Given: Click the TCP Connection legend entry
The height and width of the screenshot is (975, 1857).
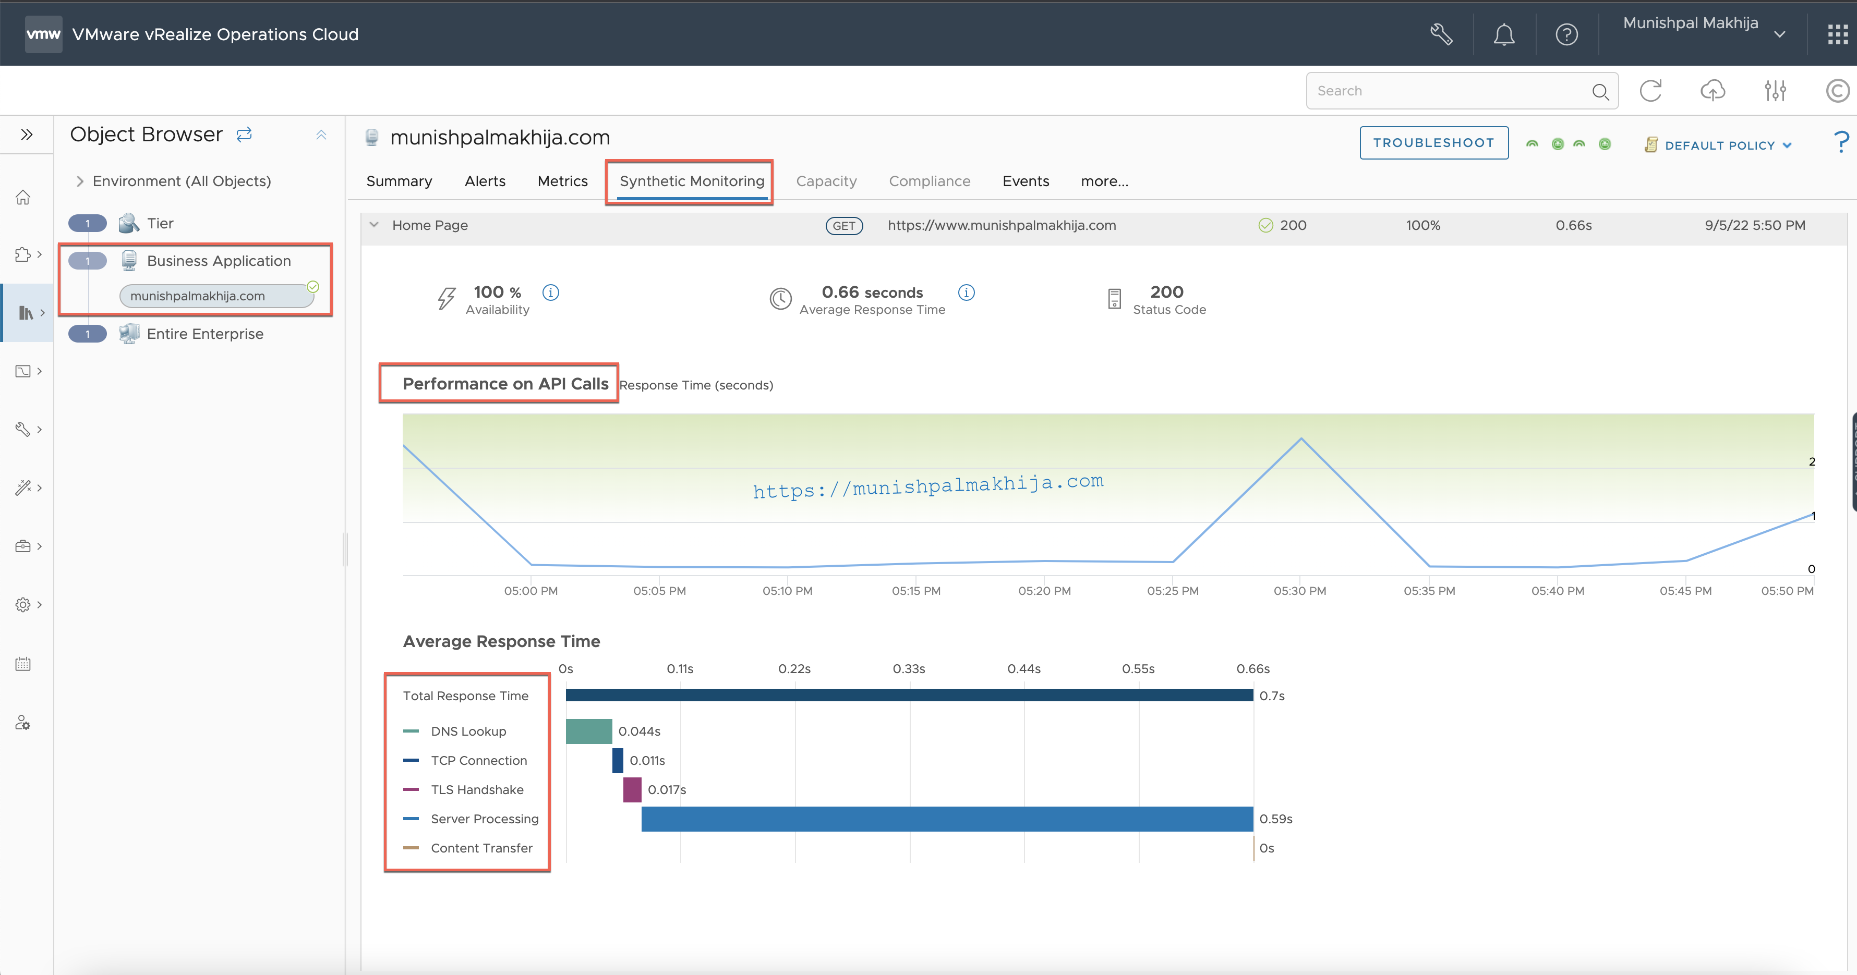Looking at the screenshot, I should point(465,760).
